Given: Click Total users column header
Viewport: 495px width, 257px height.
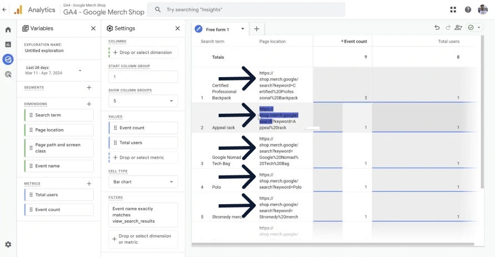Looking at the screenshot, I should [x=448, y=42].
